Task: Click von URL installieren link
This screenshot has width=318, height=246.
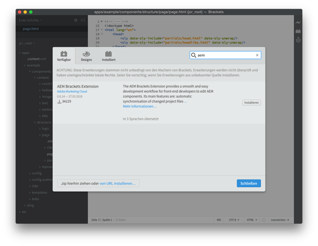Action: [x=117, y=183]
